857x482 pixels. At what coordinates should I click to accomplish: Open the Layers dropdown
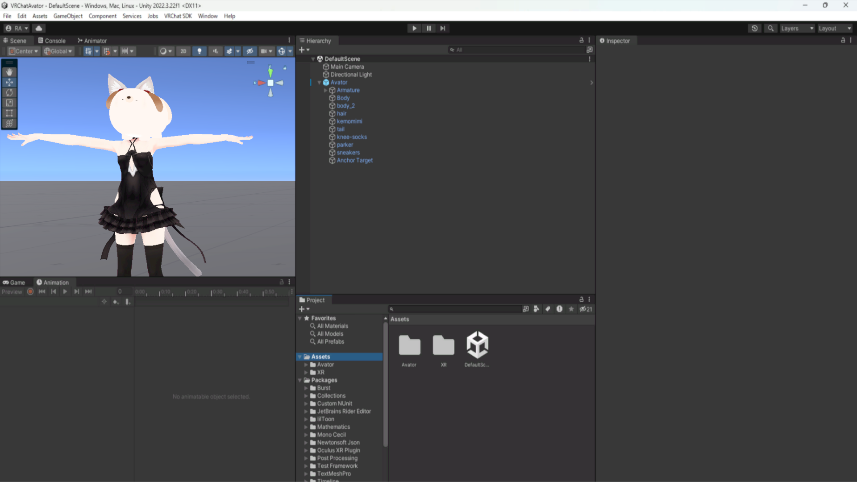tap(797, 28)
